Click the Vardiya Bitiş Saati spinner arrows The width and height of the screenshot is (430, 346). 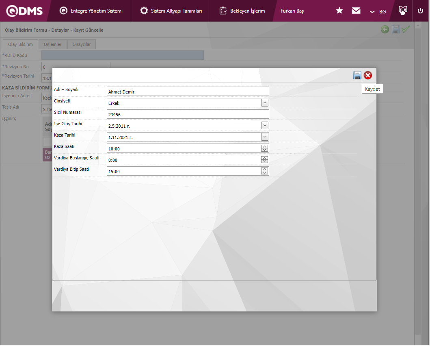tap(265, 171)
